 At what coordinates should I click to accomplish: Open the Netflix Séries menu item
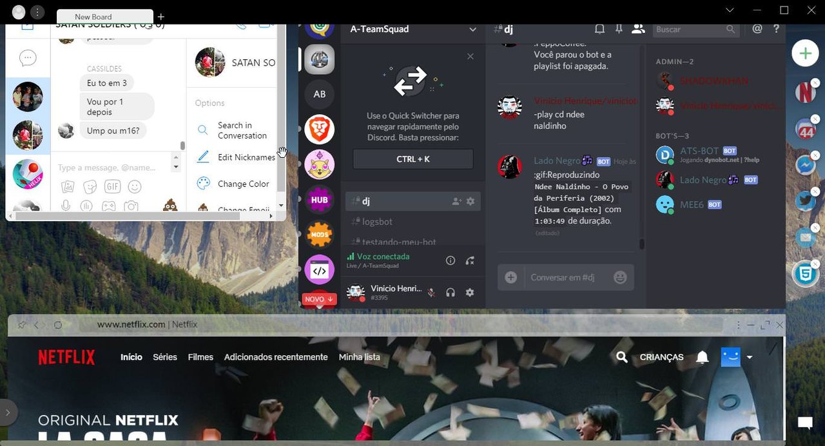(x=165, y=357)
